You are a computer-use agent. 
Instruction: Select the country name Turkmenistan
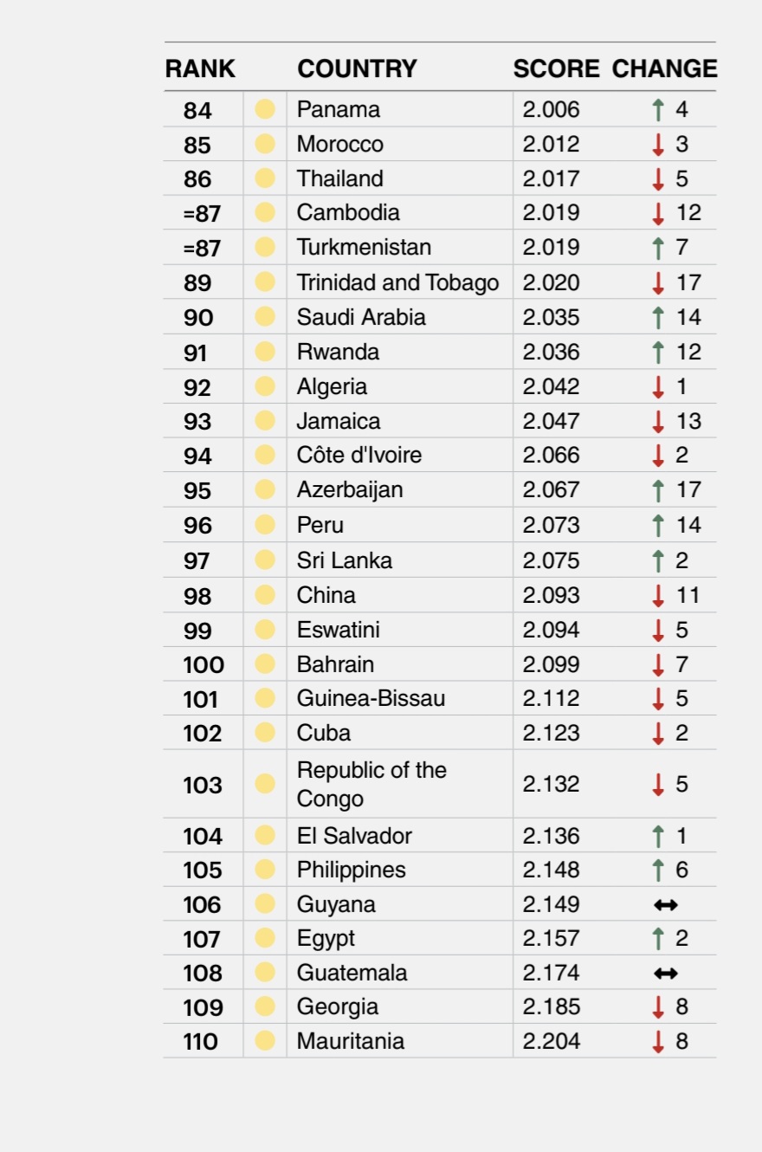[364, 248]
